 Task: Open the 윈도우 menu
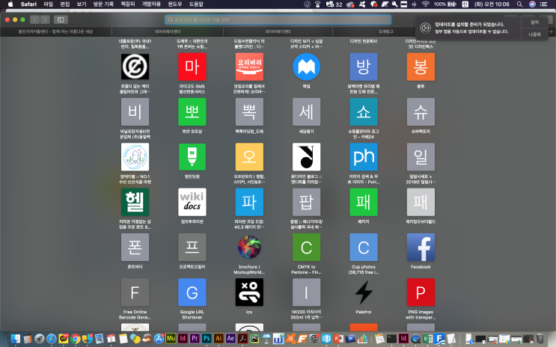[175, 4]
